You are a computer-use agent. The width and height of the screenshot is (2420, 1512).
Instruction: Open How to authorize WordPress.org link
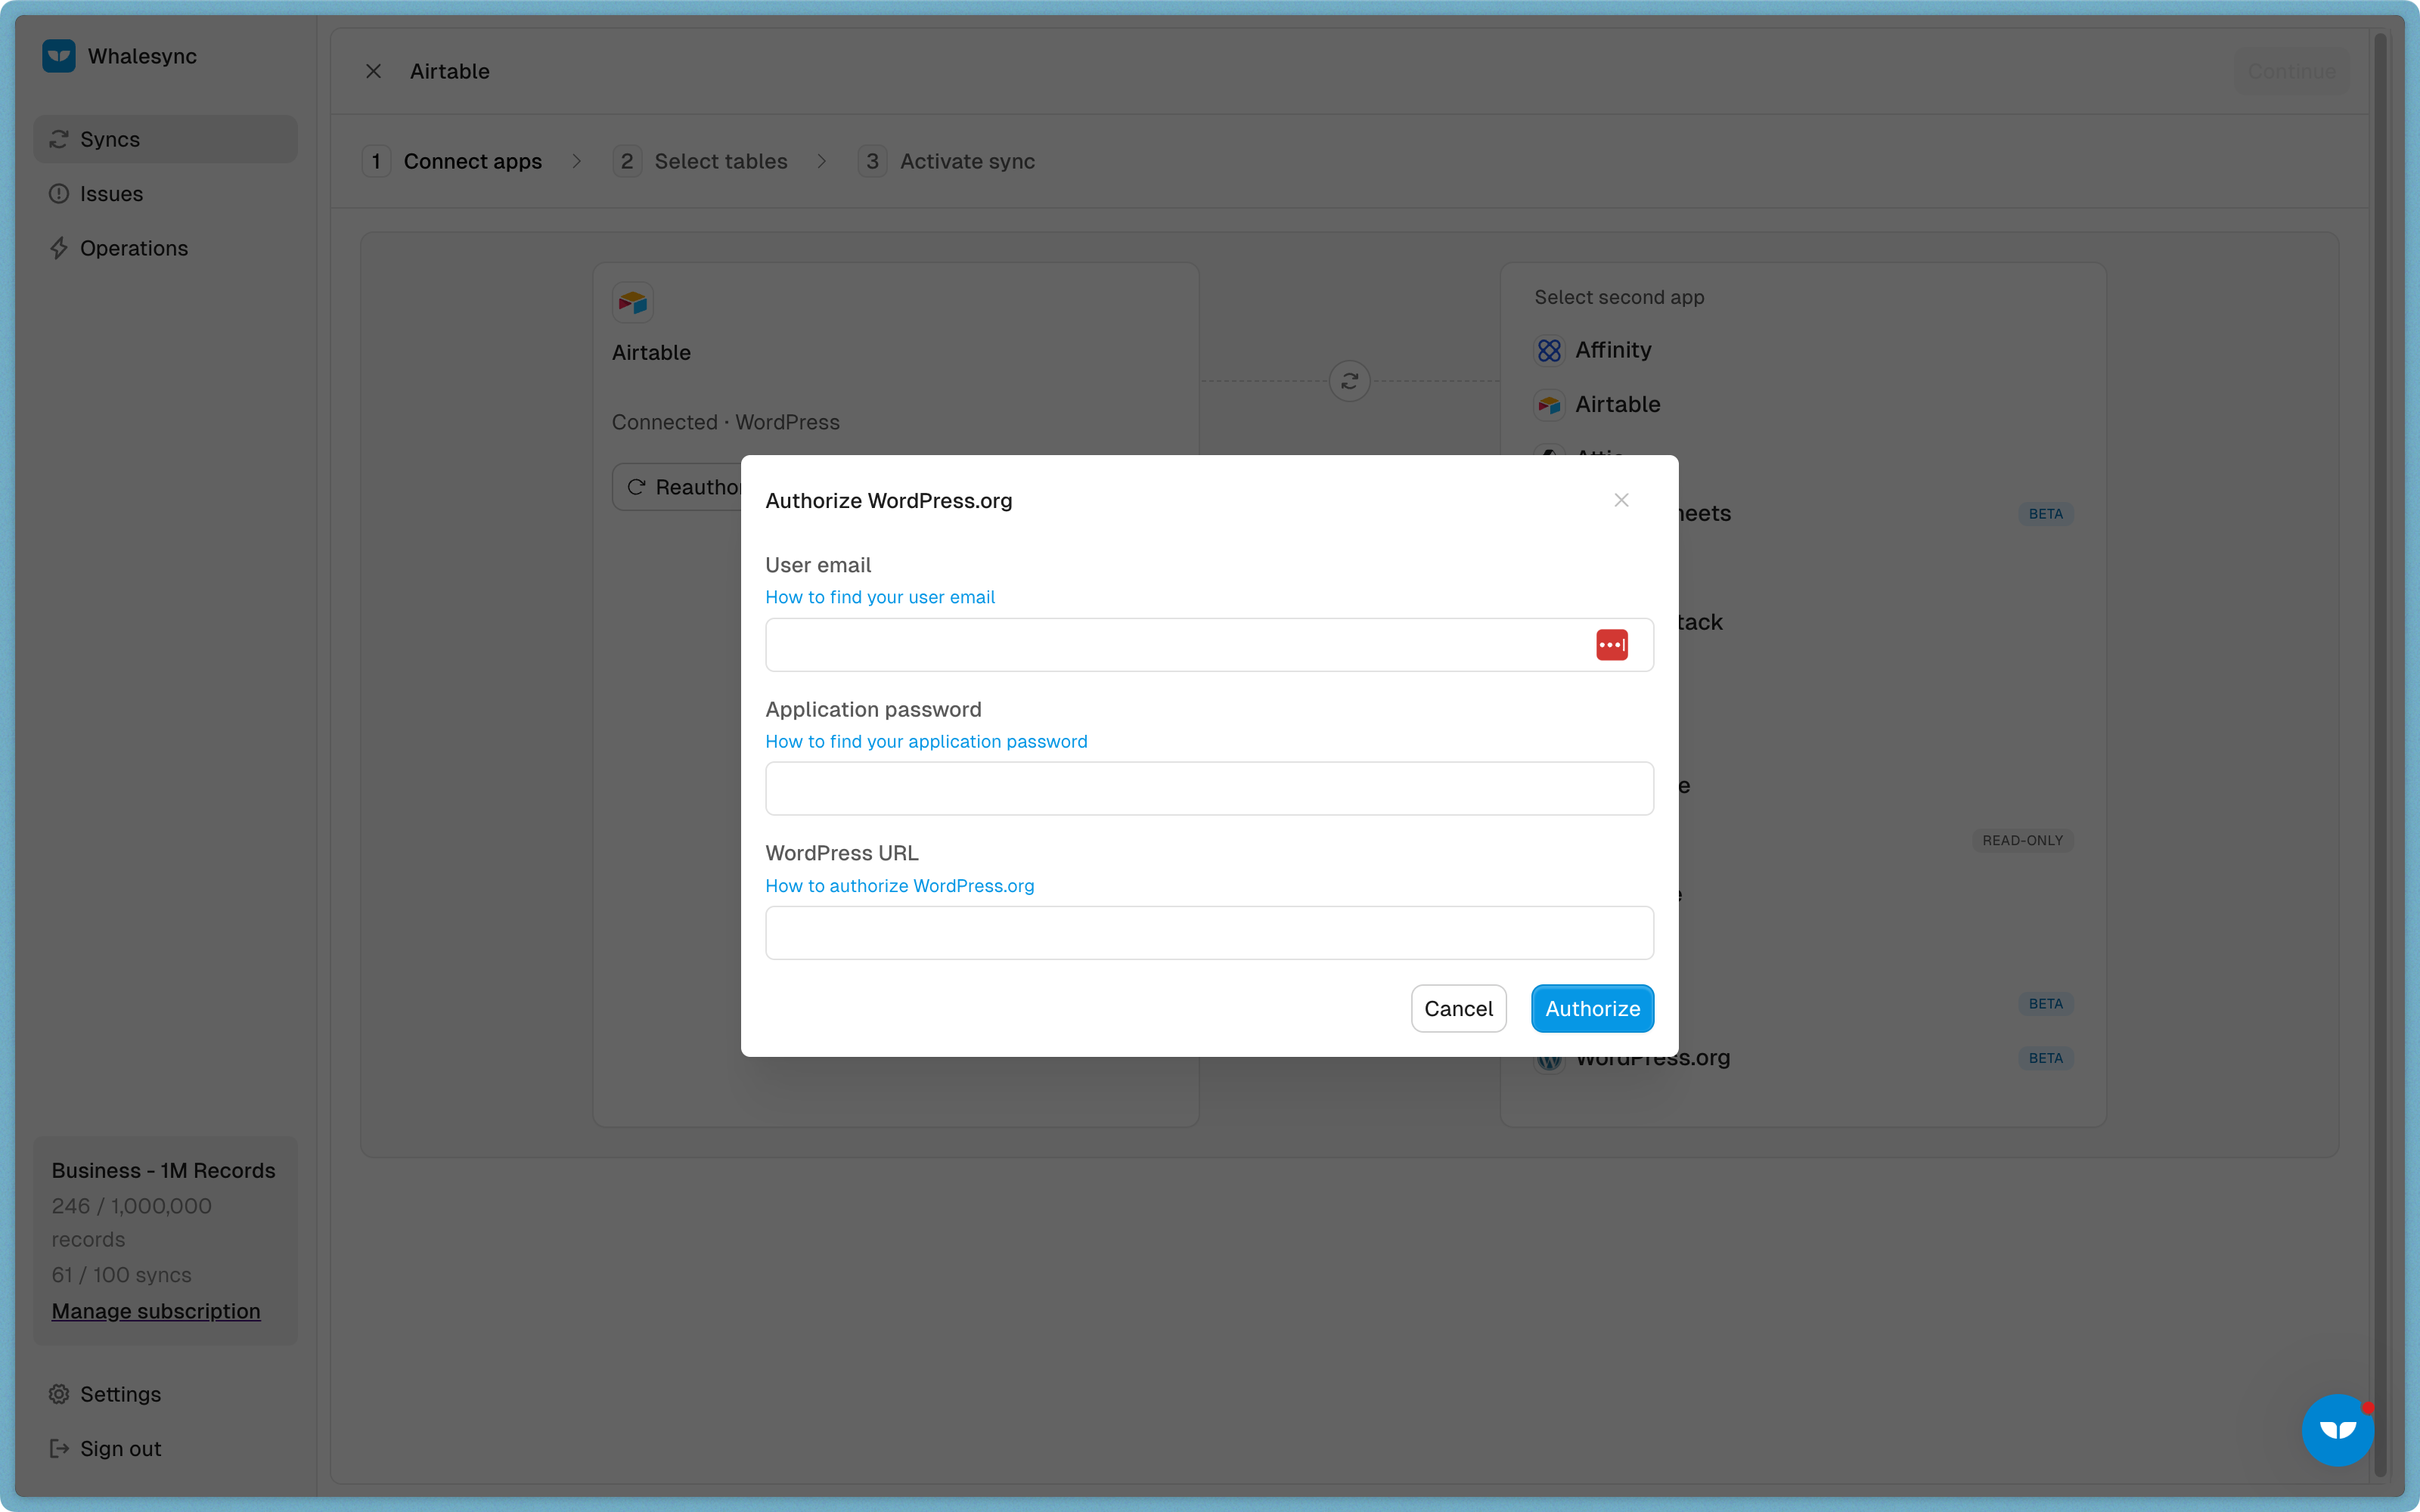click(x=899, y=886)
